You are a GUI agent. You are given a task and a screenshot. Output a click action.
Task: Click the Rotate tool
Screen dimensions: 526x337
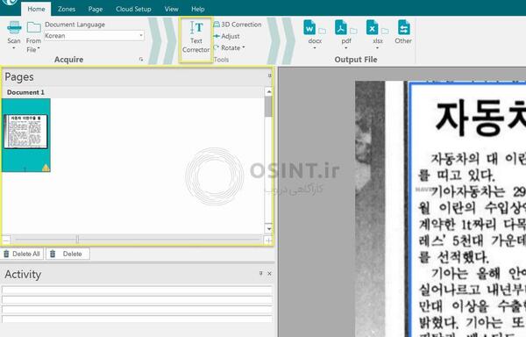tap(227, 47)
